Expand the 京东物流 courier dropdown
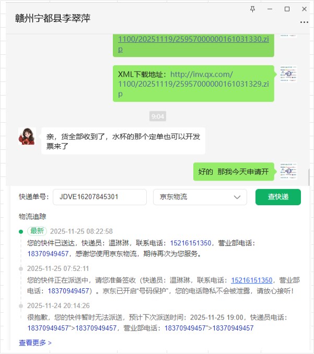314x354 pixels. click(x=200, y=197)
